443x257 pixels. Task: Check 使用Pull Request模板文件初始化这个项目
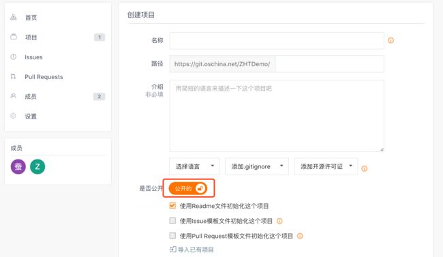(172, 235)
